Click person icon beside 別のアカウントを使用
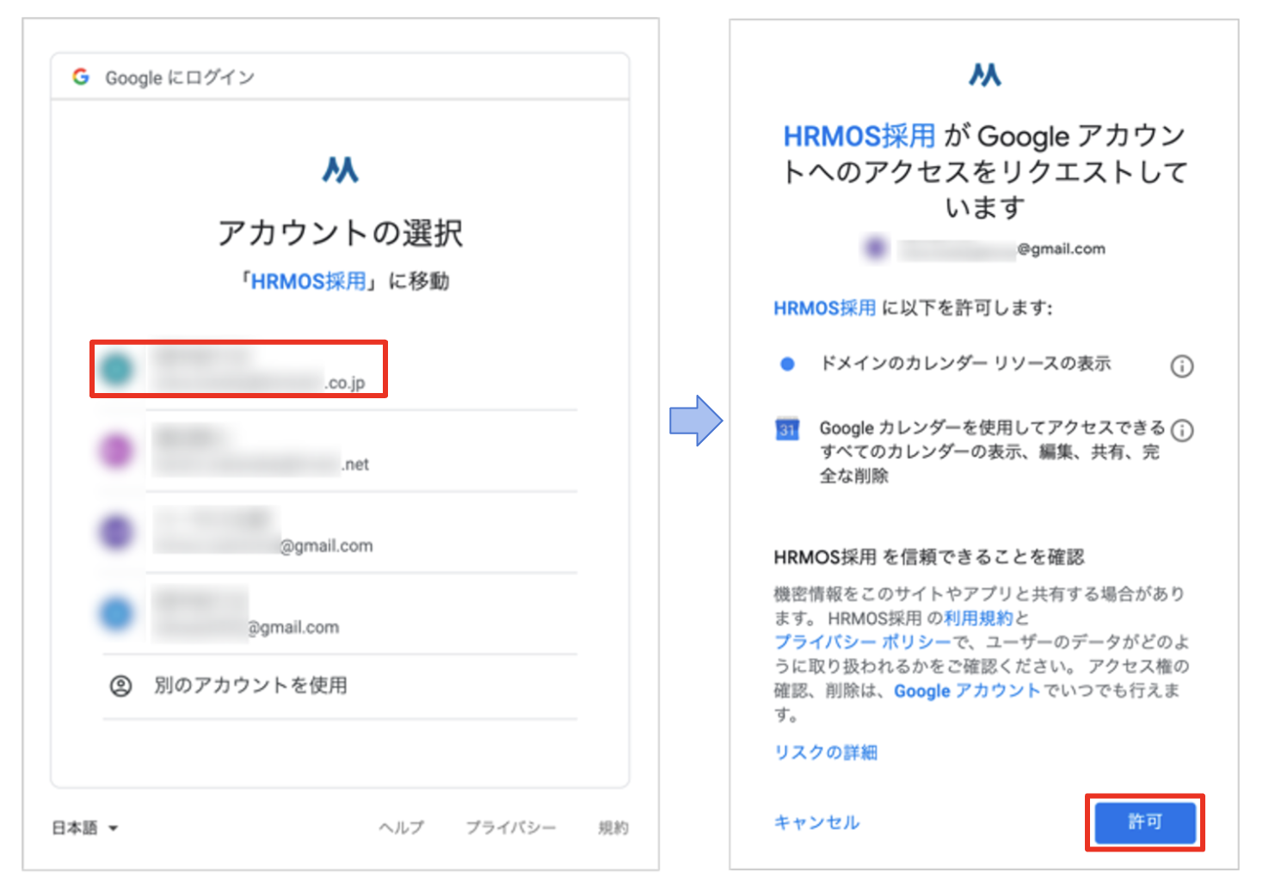Screen dimensions: 1275x891 pos(121,686)
